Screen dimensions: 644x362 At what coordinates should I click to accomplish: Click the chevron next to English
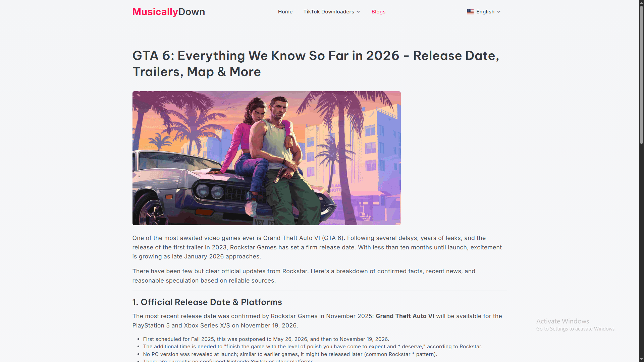click(499, 12)
